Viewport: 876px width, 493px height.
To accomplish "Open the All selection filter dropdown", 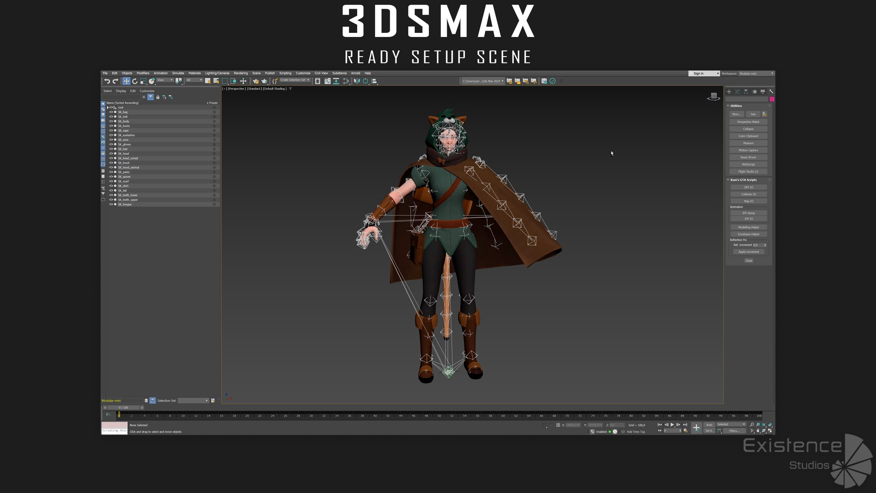I will pyautogui.click(x=194, y=80).
